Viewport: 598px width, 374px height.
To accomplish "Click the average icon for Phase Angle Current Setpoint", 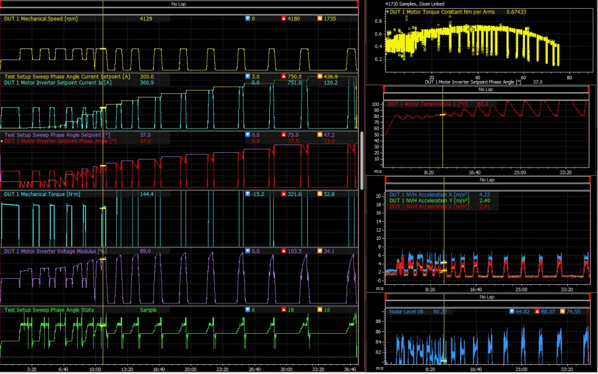I will 319,76.
